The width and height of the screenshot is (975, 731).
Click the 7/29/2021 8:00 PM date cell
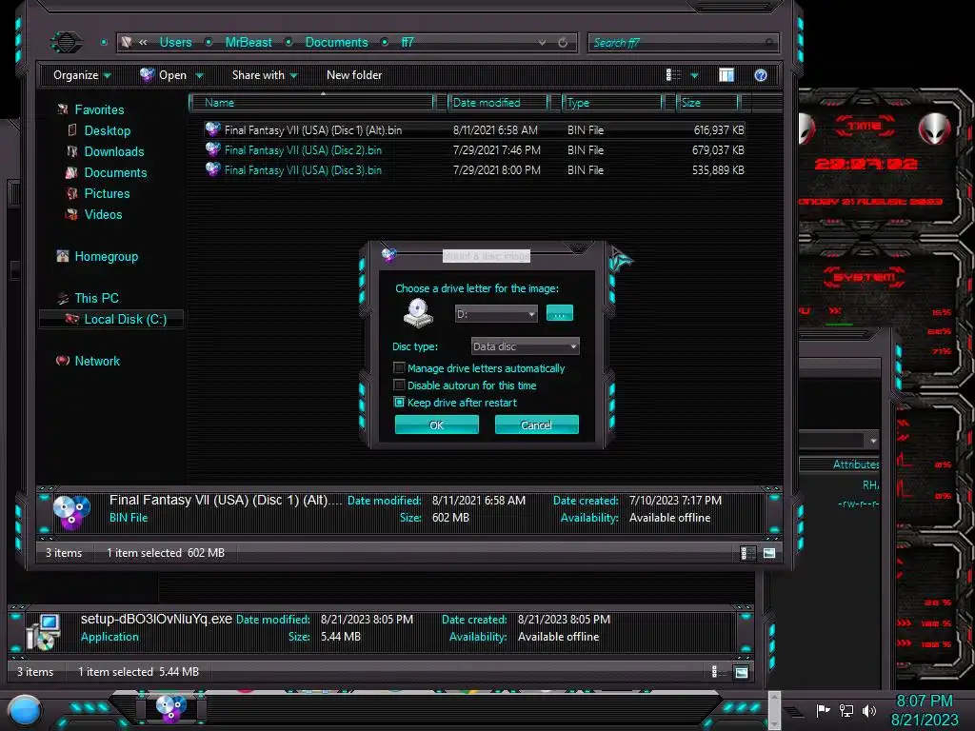pos(496,169)
